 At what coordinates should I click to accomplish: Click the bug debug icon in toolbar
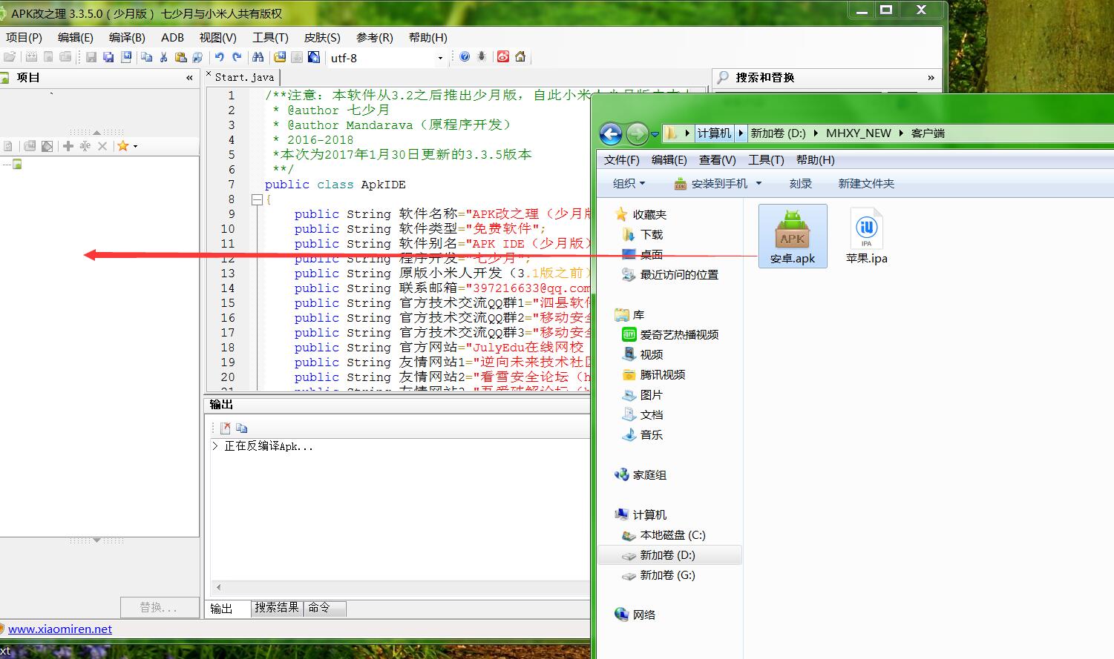click(x=482, y=57)
